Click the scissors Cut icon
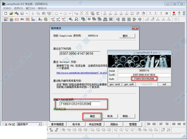The height and width of the screenshot is (139, 187). click(33, 13)
